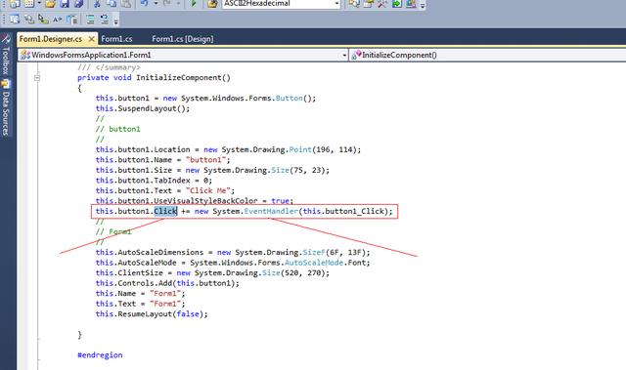626x370 pixels.
Task: Click on #endregion line
Action: coord(100,355)
